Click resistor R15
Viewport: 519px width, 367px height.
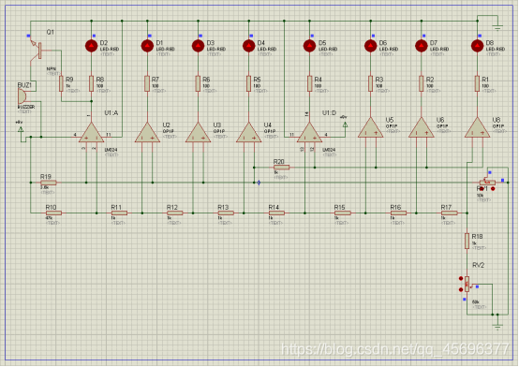pos(343,213)
